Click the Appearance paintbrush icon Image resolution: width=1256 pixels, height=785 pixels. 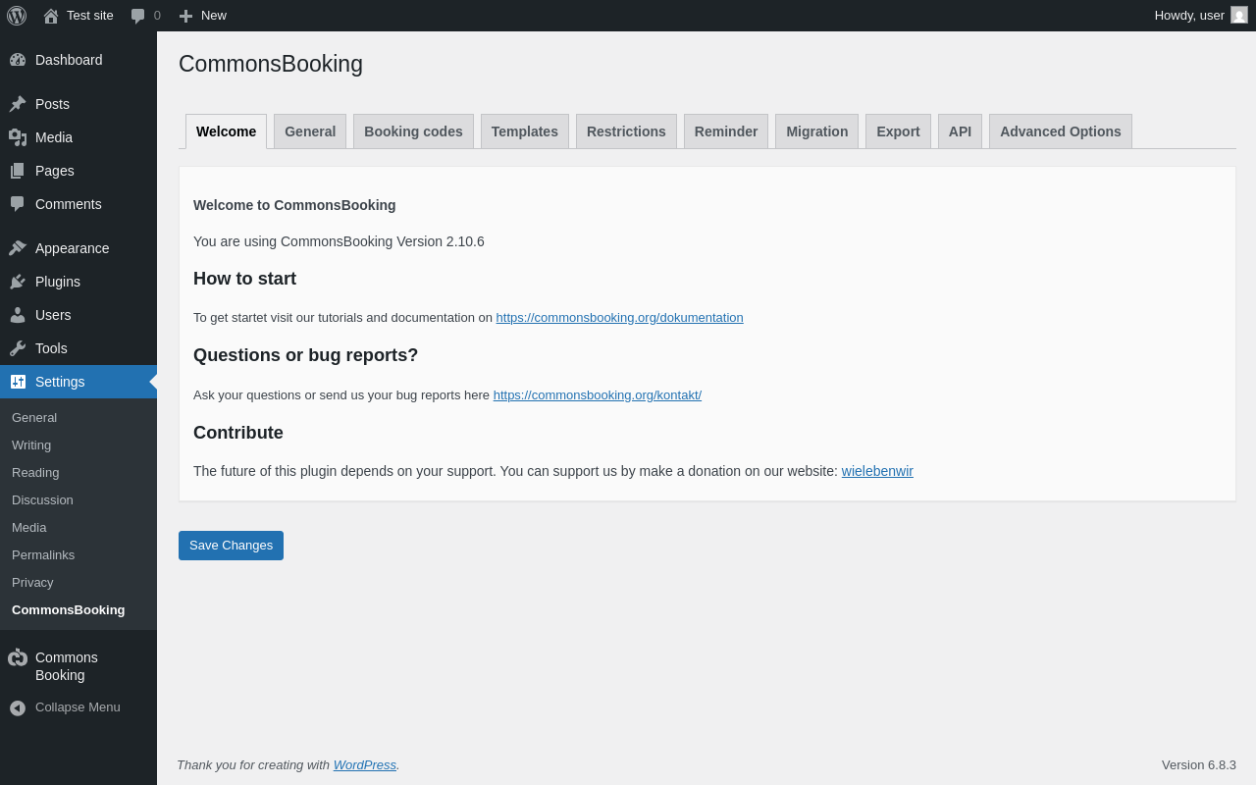[x=18, y=248]
